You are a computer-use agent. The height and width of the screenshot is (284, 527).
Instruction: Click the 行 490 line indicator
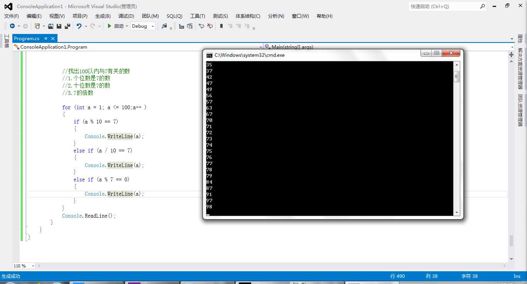(x=398, y=276)
